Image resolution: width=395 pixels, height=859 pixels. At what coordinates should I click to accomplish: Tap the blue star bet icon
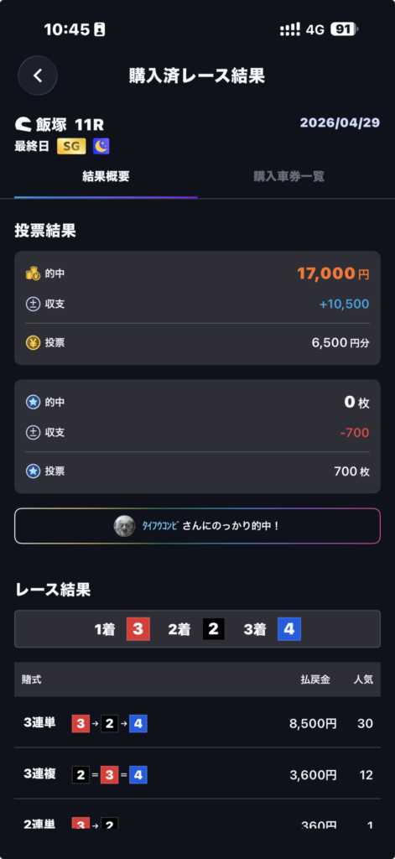coord(33,471)
